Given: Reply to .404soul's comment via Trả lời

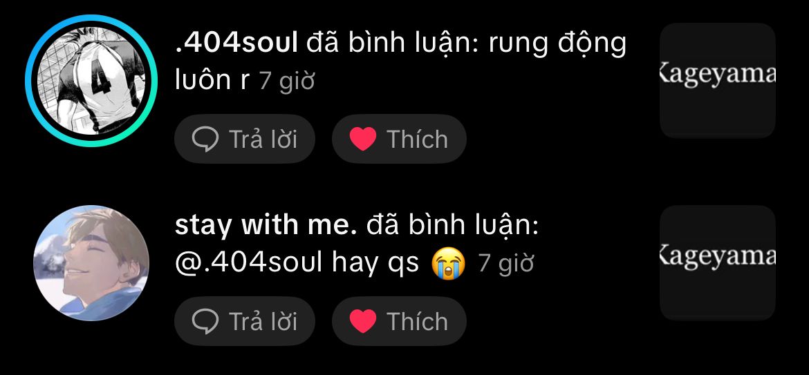Looking at the screenshot, I should (245, 139).
